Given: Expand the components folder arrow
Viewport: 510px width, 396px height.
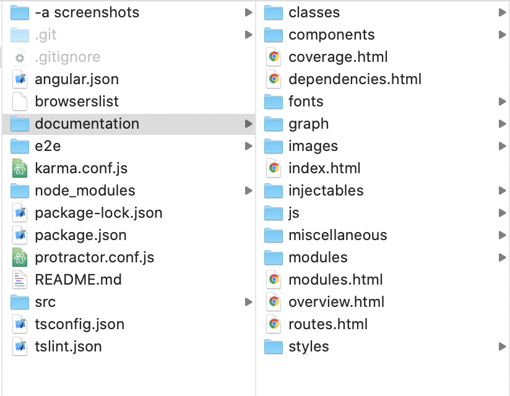Looking at the screenshot, I should 502,35.
